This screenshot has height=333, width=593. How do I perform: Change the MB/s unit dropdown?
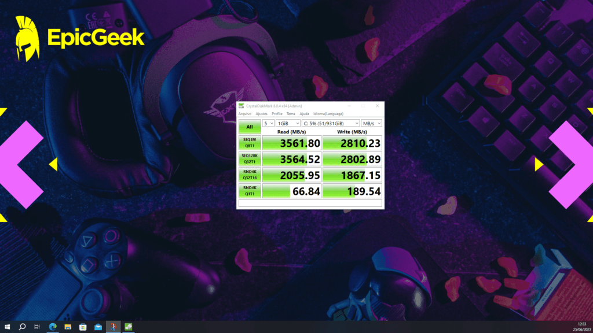pos(371,123)
